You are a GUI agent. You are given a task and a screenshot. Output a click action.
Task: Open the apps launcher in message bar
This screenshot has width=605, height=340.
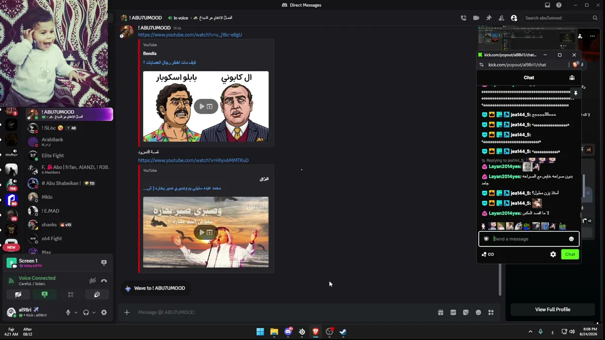click(491, 312)
